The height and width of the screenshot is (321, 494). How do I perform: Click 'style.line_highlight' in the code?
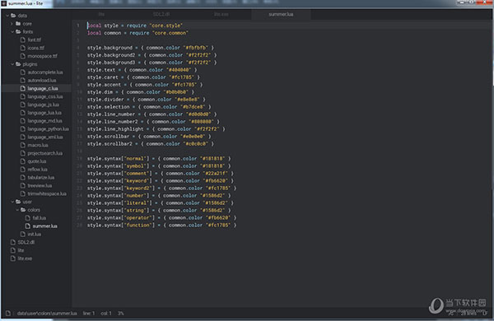click(115, 129)
